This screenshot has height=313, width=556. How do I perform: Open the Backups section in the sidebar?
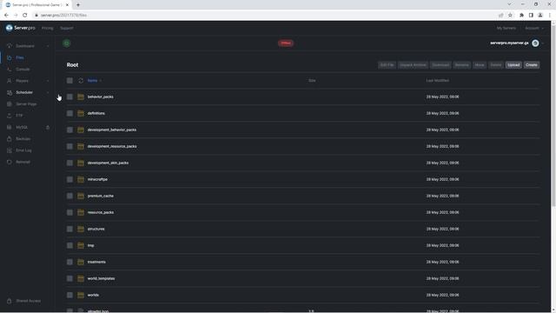23,139
